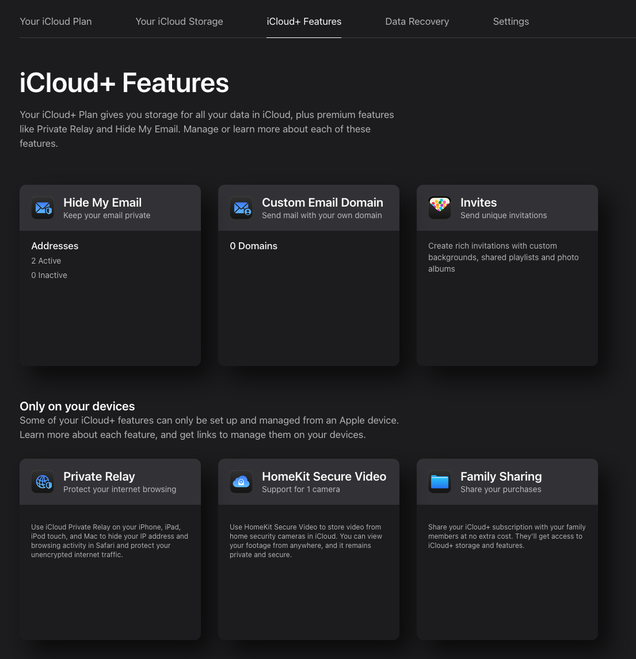Open the Custom Email Domain card title
Viewport: 636px width, 659px height.
click(322, 203)
